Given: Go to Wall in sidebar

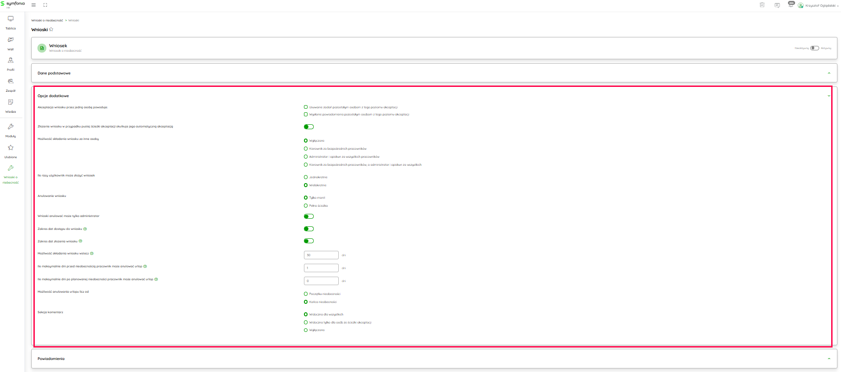Looking at the screenshot, I should click(x=11, y=40).
